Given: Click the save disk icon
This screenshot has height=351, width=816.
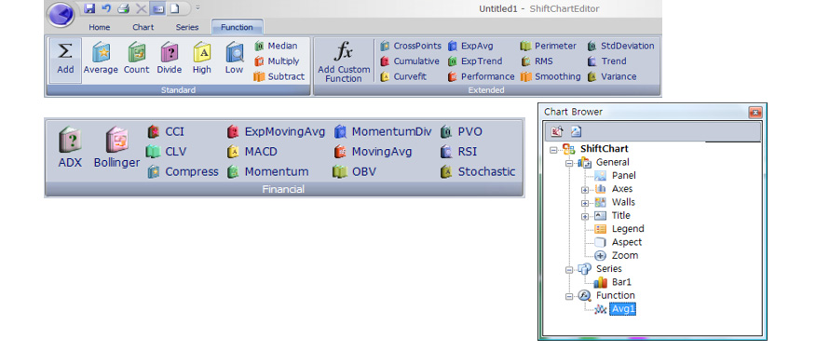Looking at the screenshot, I should (89, 8).
